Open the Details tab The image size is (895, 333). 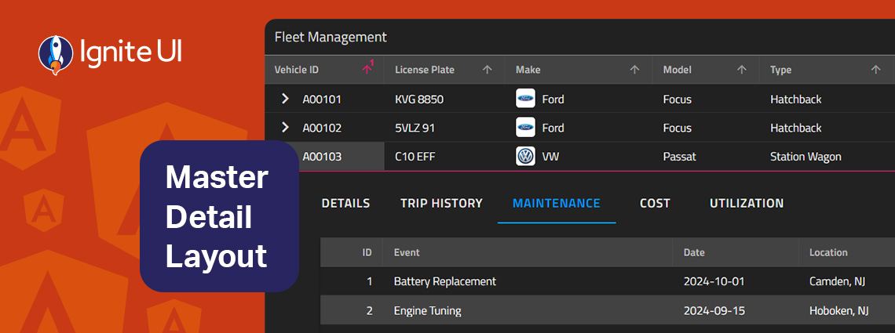pos(346,203)
